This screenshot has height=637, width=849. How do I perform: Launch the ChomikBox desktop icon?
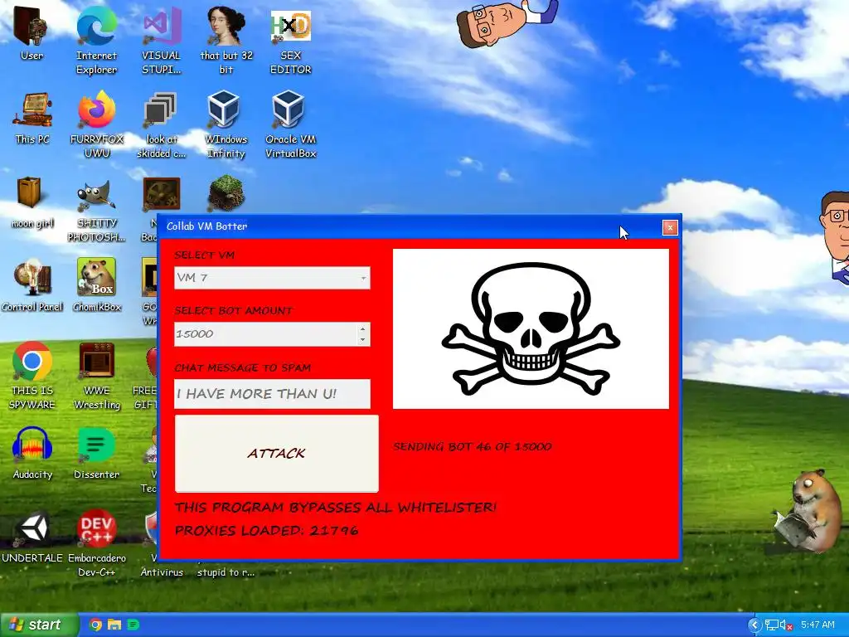point(96,279)
